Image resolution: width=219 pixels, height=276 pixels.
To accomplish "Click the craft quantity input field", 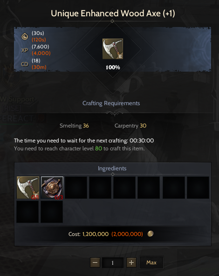I will [x=113, y=263].
